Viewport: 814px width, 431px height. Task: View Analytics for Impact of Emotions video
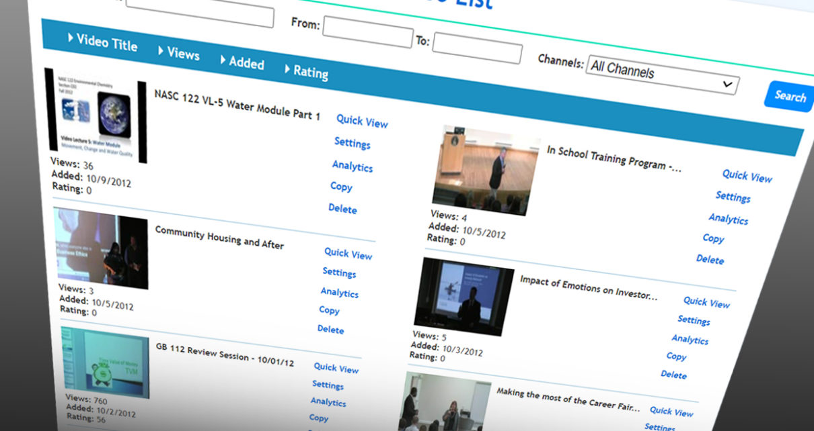point(690,340)
